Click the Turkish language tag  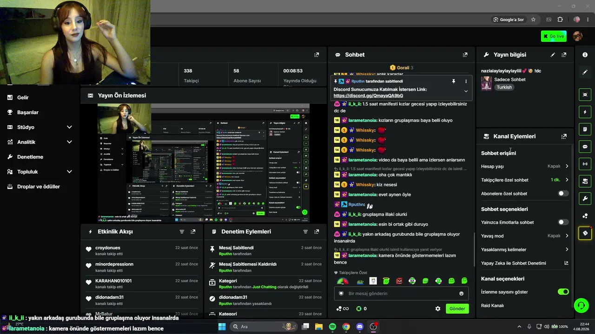coord(504,87)
